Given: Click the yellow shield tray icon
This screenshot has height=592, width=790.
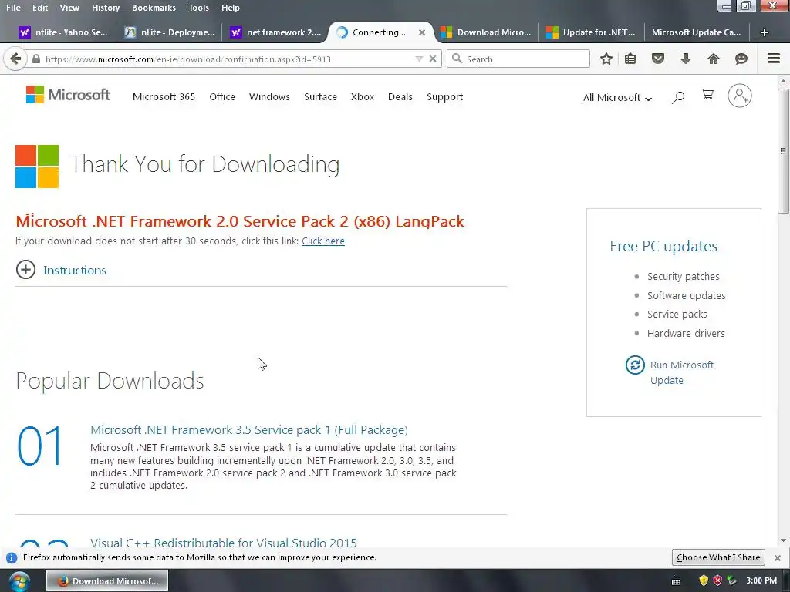Looking at the screenshot, I should [704, 581].
